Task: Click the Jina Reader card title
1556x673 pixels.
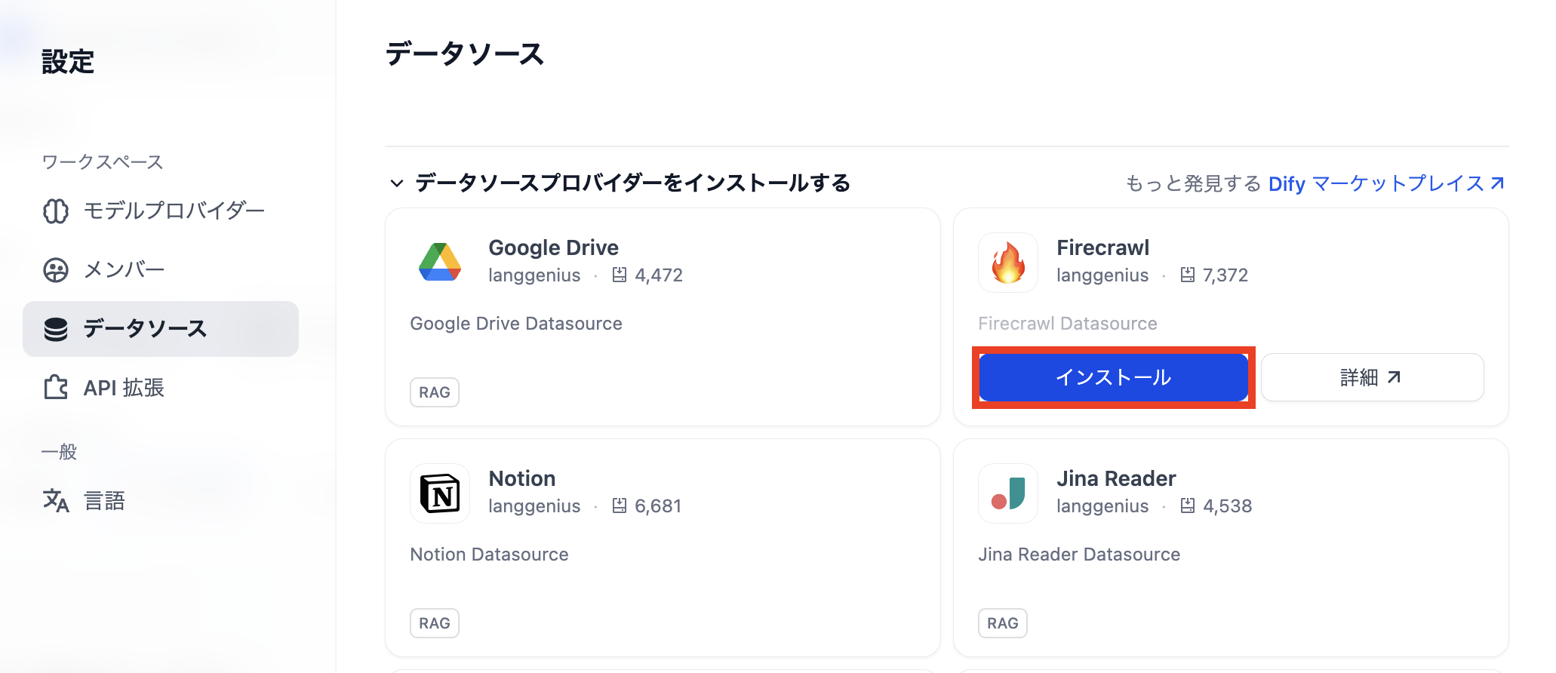Action: pos(1116,478)
